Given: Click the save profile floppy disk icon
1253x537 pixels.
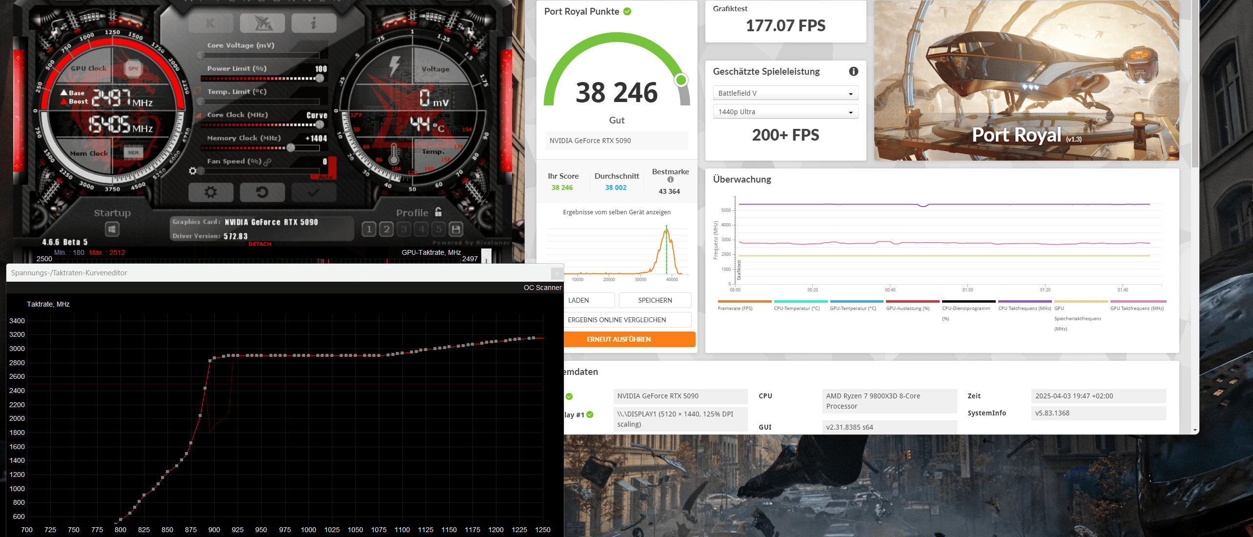Looking at the screenshot, I should [455, 229].
